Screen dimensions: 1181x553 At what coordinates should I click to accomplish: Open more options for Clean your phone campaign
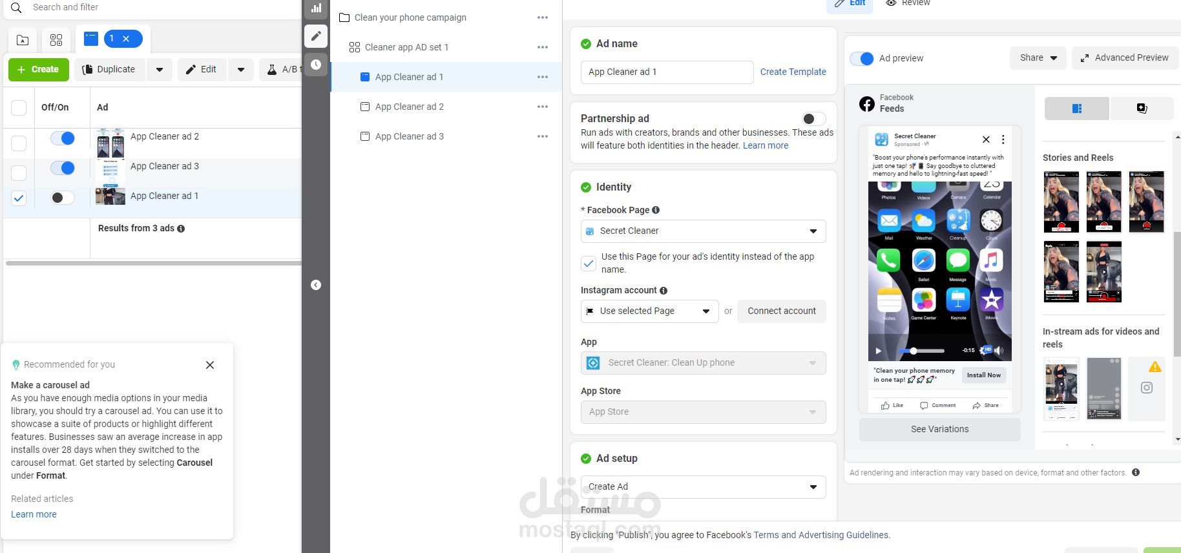tap(543, 17)
